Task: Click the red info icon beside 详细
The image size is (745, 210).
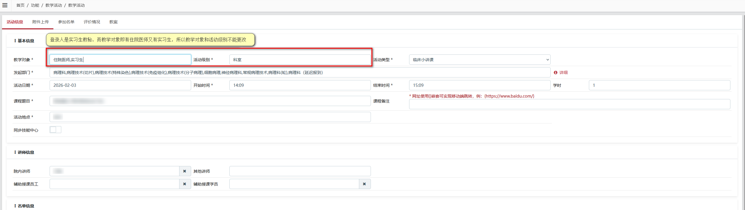Action: click(x=556, y=73)
